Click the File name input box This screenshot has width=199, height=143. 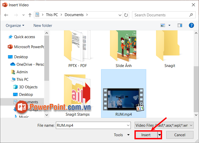click(x=93, y=125)
